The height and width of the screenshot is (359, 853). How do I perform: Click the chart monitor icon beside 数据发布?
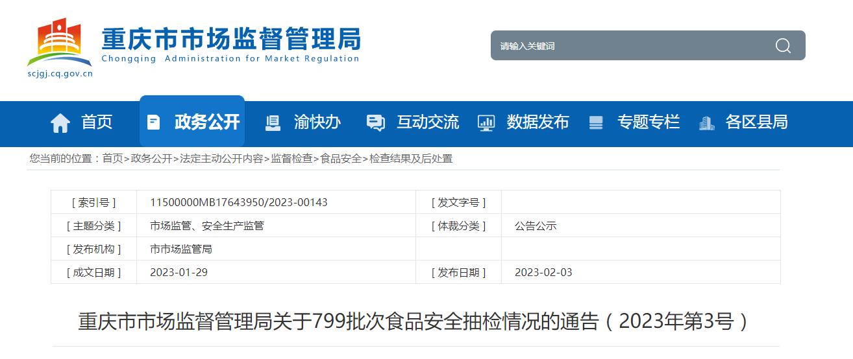[486, 122]
